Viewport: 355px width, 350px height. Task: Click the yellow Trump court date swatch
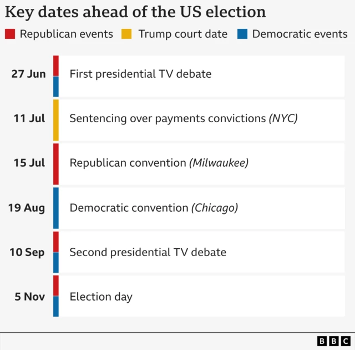pos(128,34)
